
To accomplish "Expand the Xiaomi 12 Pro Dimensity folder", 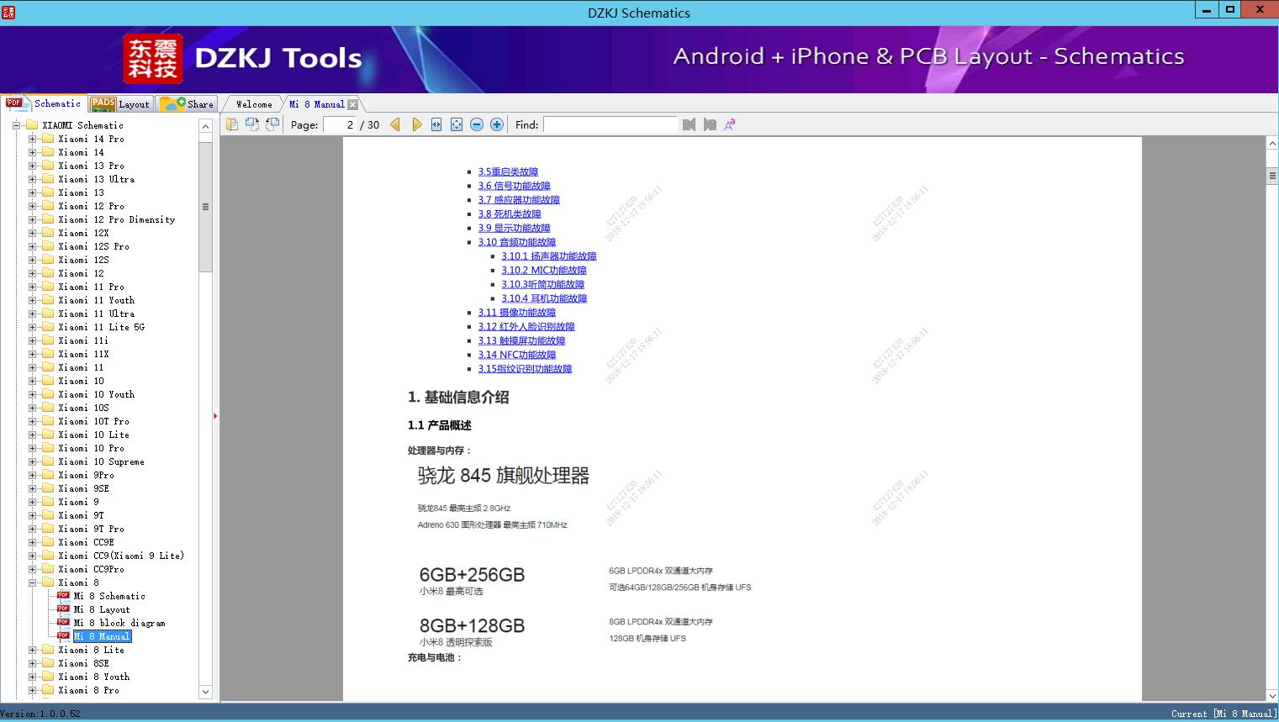I will (x=32, y=219).
